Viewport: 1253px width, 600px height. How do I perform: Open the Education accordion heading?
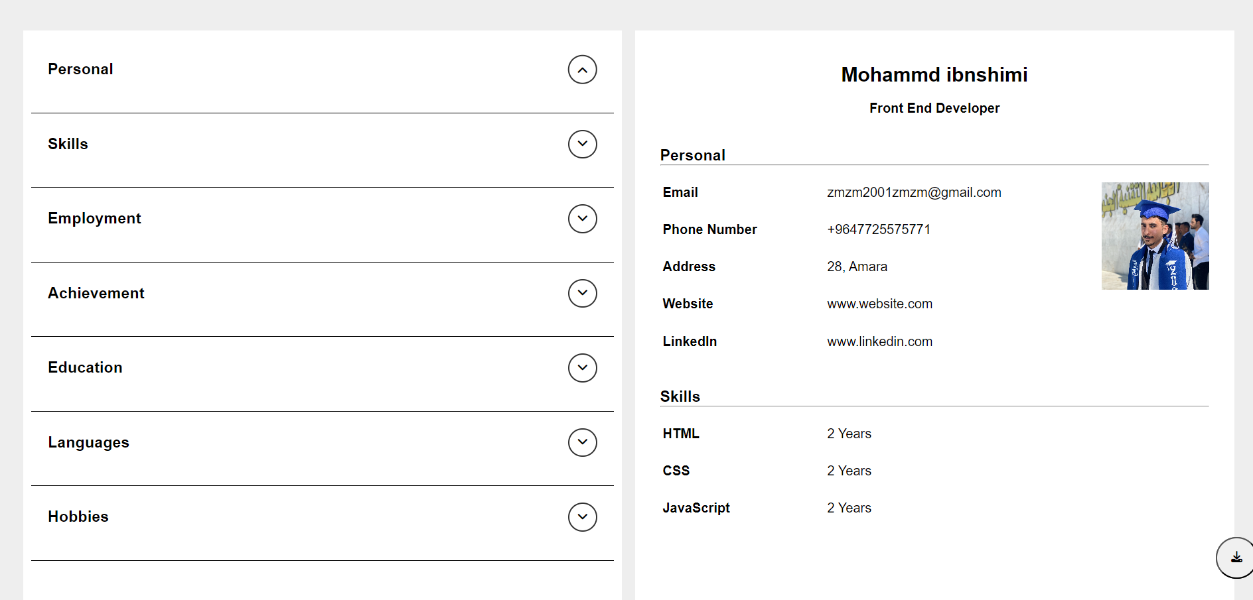pyautogui.click(x=85, y=367)
